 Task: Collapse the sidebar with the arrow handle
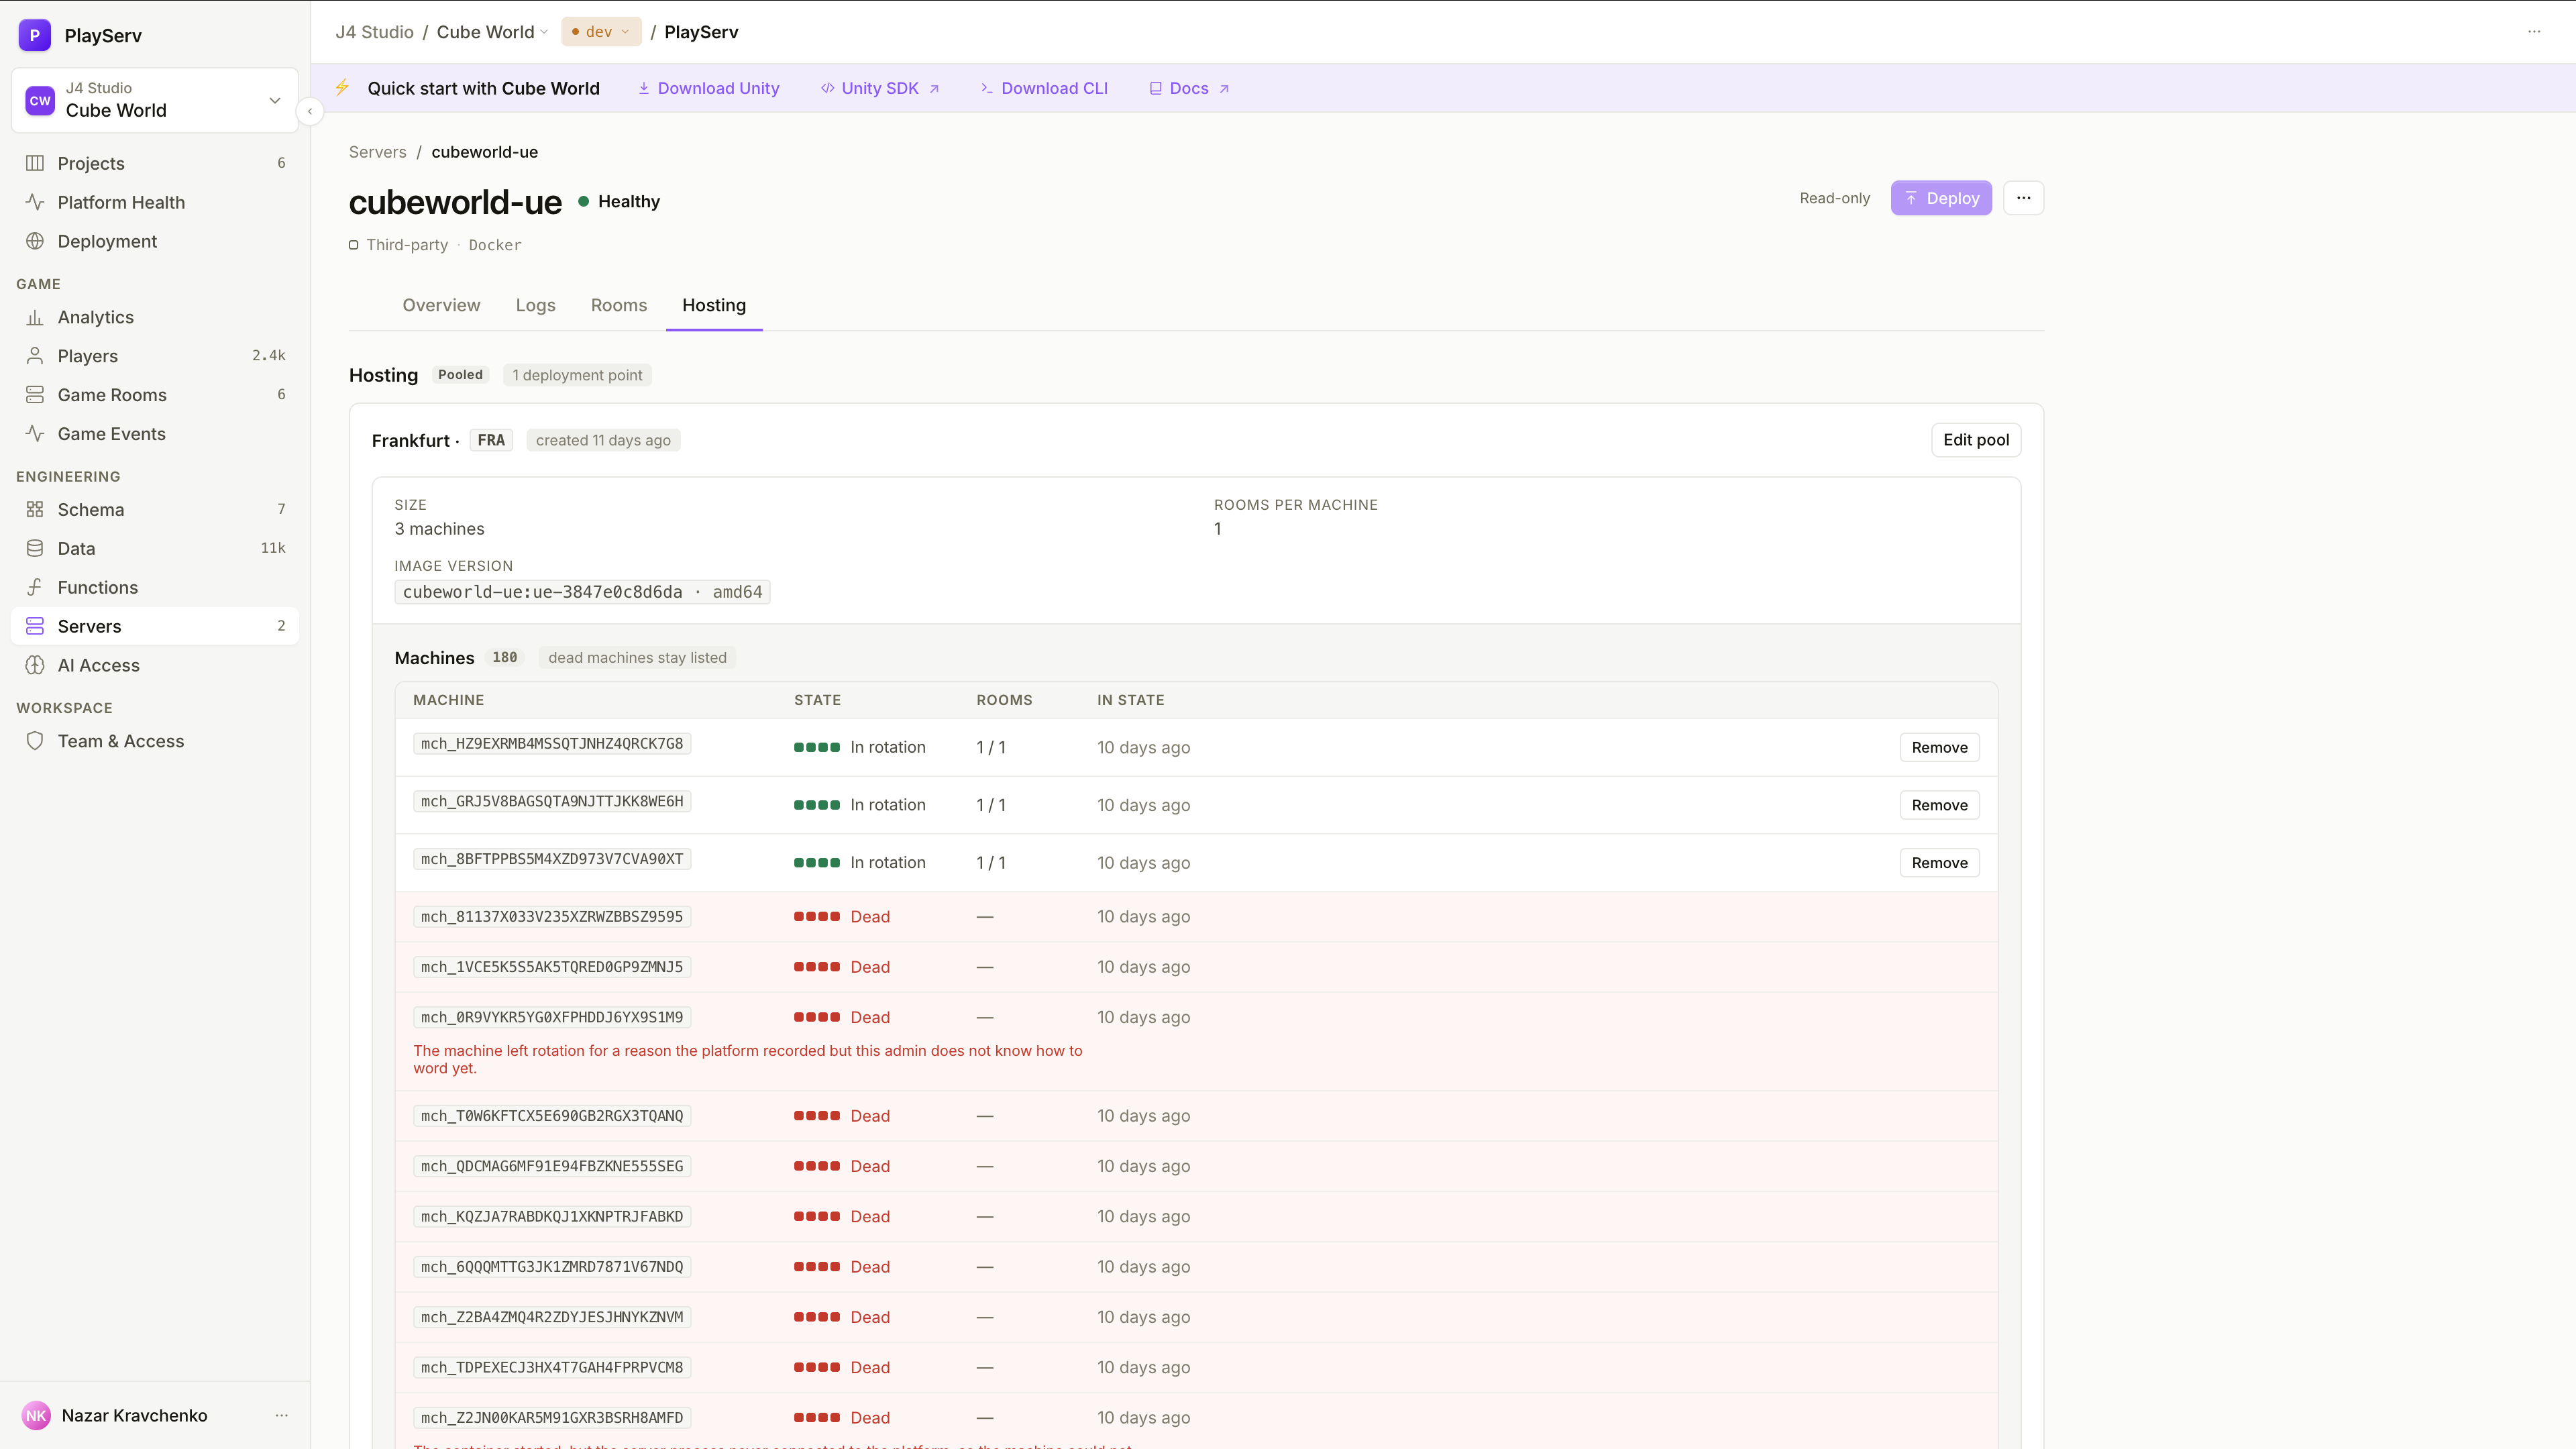[x=310, y=111]
